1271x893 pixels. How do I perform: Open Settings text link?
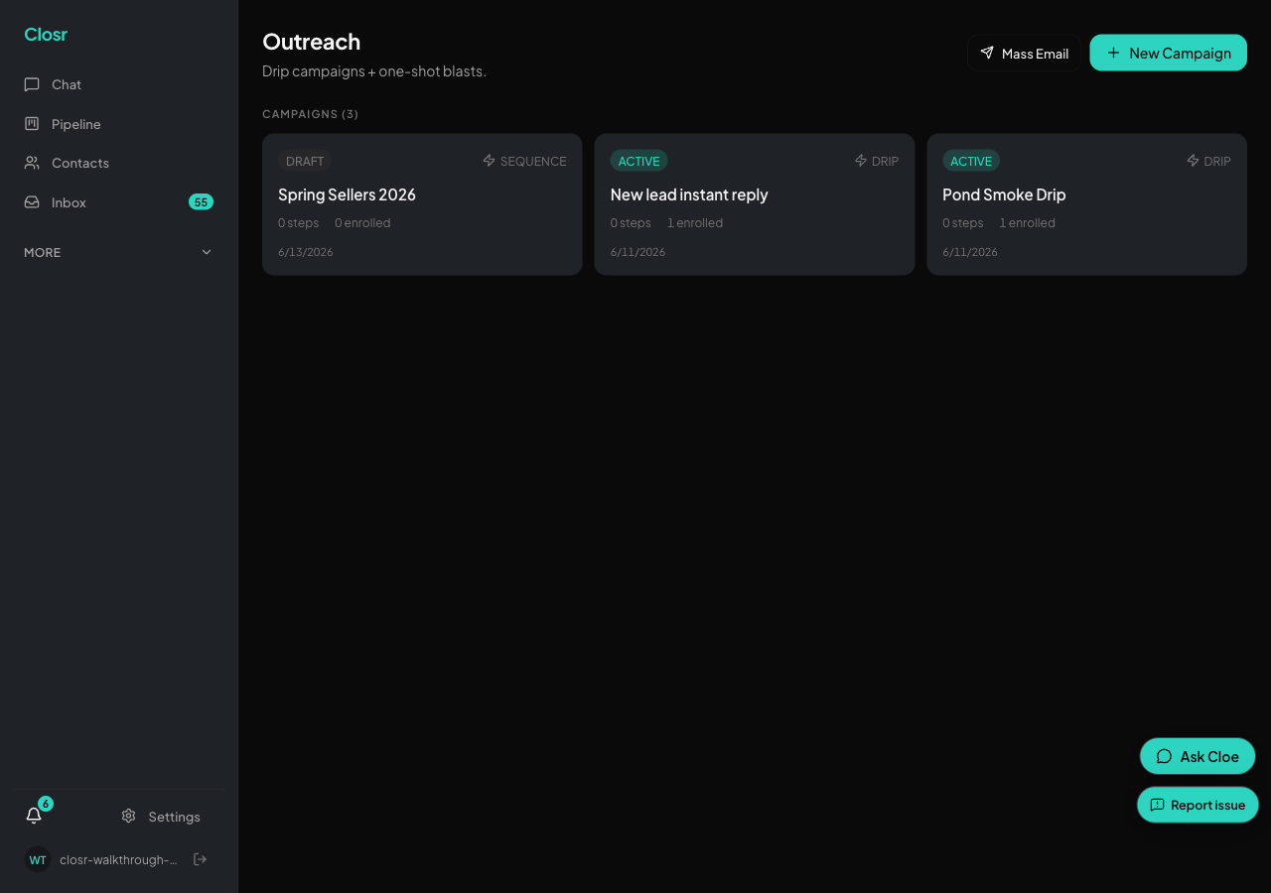click(174, 817)
